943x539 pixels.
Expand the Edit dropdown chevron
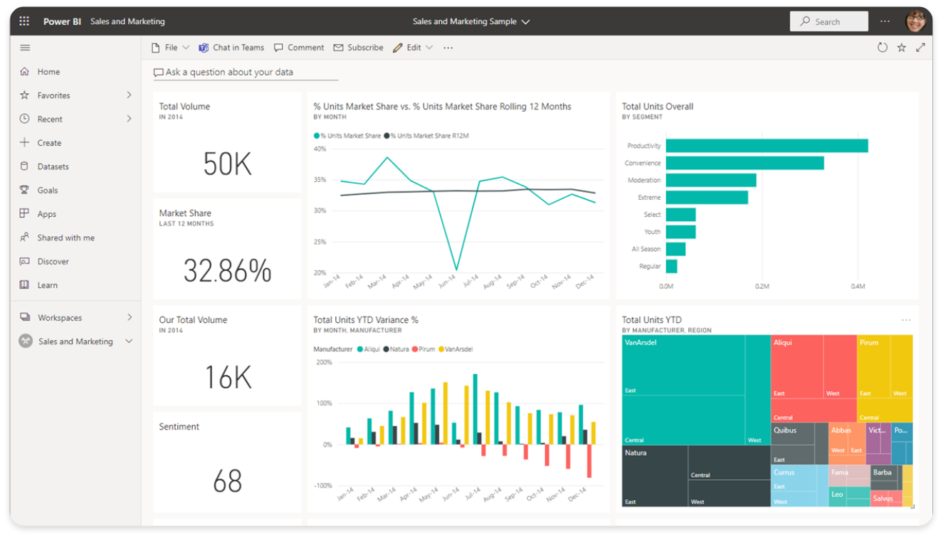431,47
